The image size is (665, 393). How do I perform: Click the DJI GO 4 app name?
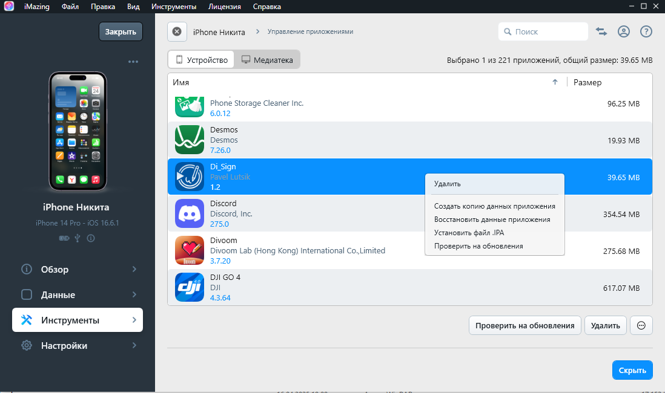[x=225, y=277]
